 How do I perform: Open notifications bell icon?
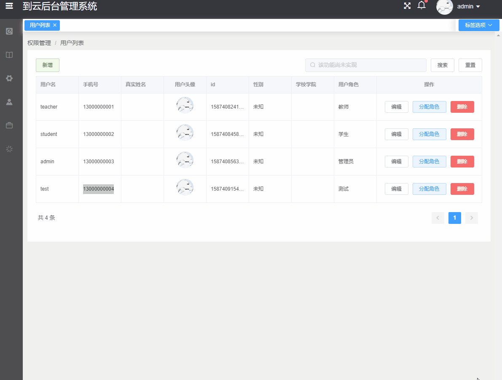pyautogui.click(x=421, y=5)
